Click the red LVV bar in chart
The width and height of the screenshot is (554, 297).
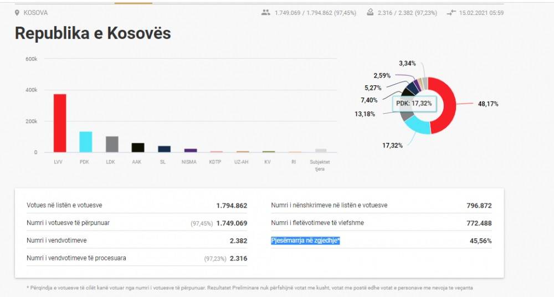(60, 123)
